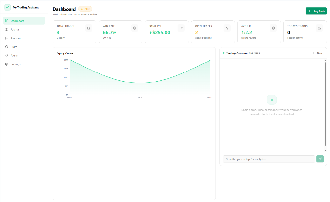Screen dimensions: 330x202
Task: Click the 1:2.2 risk to reward value
Action: point(247,33)
